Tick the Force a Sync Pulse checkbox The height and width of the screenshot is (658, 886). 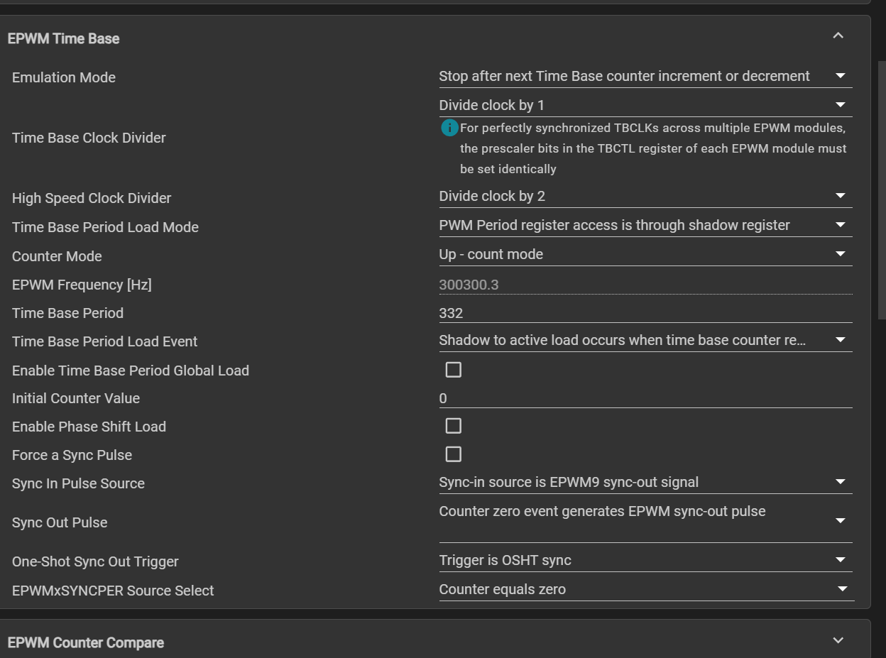click(x=453, y=454)
